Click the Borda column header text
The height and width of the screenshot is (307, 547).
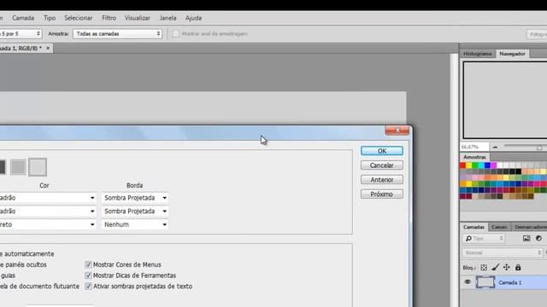click(135, 186)
